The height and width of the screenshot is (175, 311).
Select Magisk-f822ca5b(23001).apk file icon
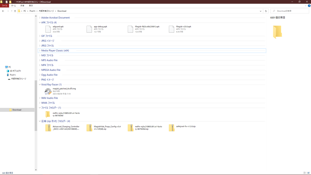pos(130,29)
